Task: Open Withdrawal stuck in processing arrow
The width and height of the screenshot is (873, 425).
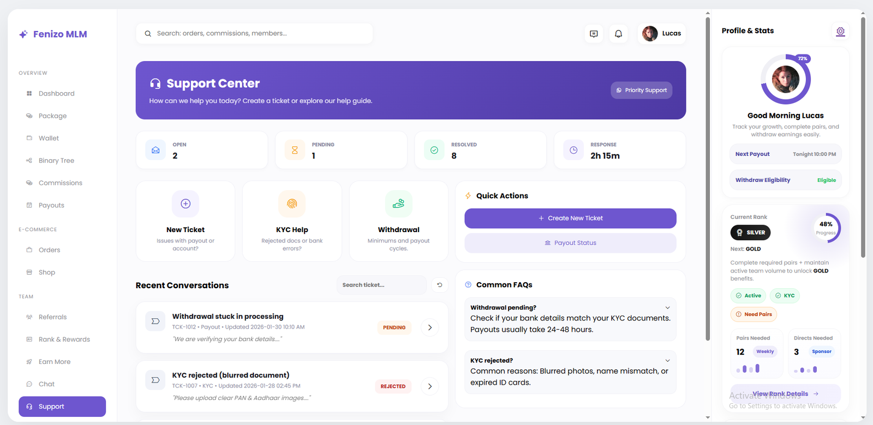Action: point(430,327)
